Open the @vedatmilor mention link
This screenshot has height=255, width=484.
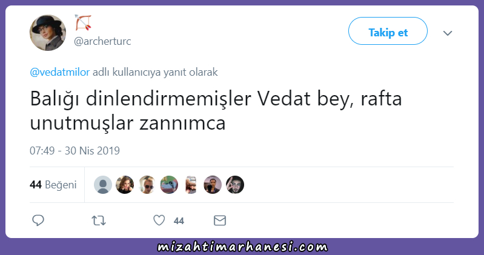click(x=60, y=72)
